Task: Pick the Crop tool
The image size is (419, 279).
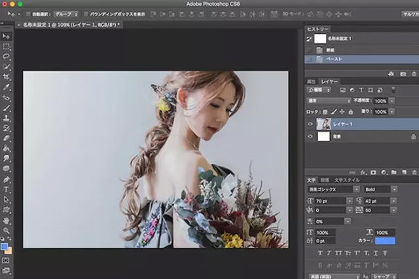Action: click(x=7, y=77)
